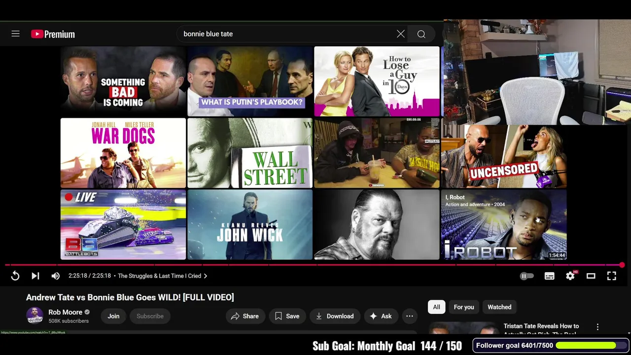The width and height of the screenshot is (631, 355).
Task: Open Rob Moore channel avatar
Action: (35, 316)
